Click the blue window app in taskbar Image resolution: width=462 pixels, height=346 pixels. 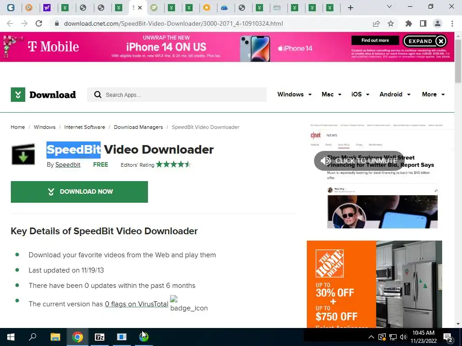pyautogui.click(x=122, y=337)
